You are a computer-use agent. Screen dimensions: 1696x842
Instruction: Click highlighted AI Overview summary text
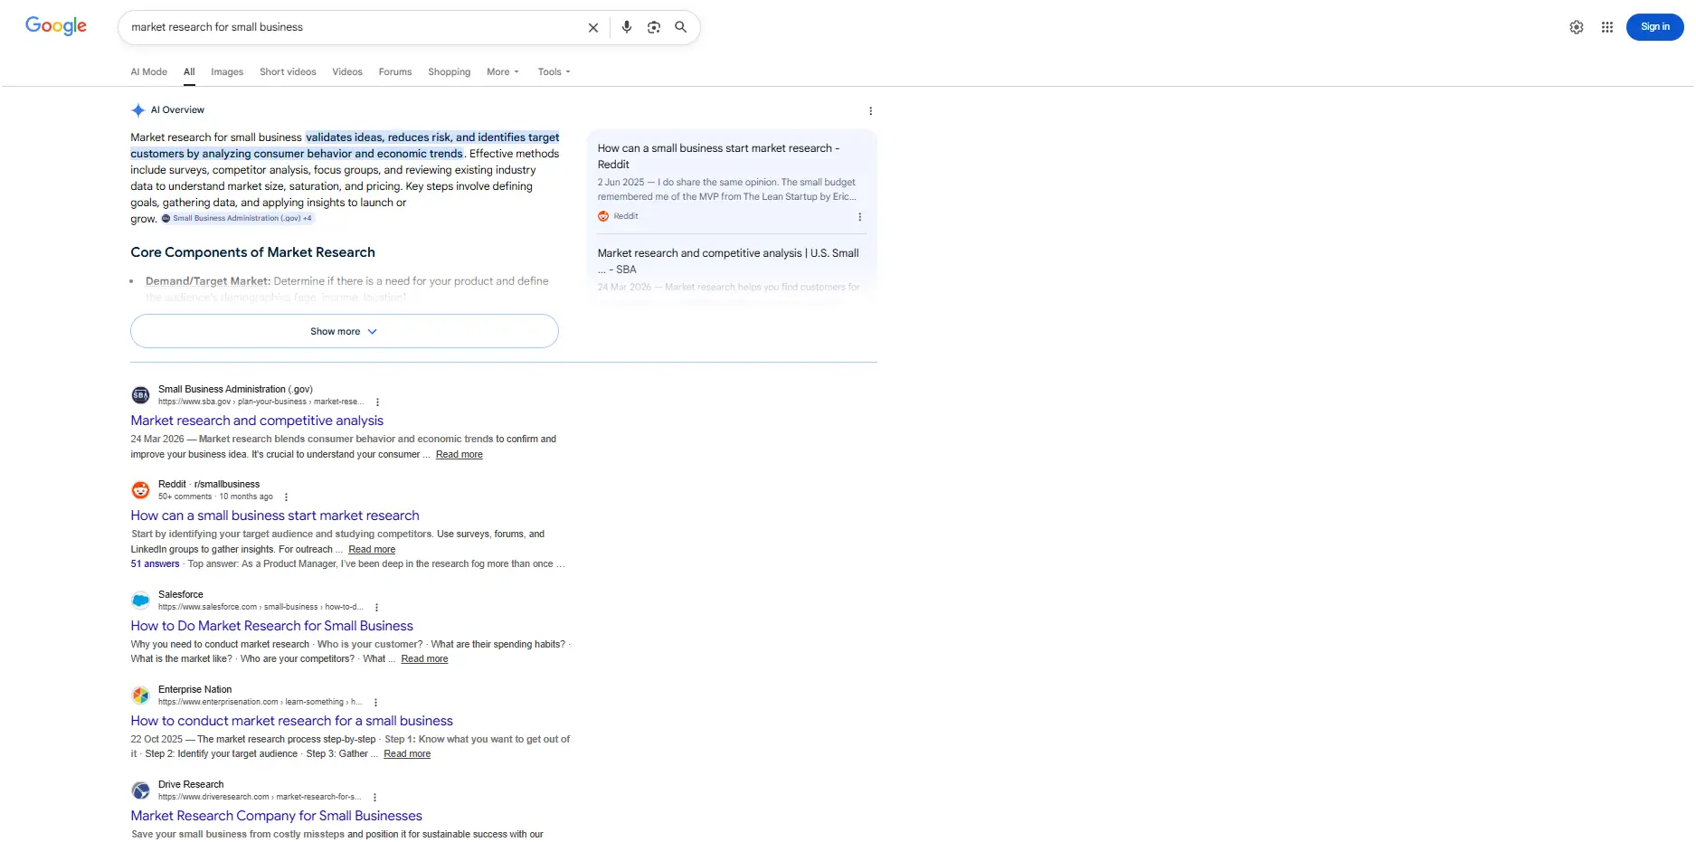tap(344, 146)
